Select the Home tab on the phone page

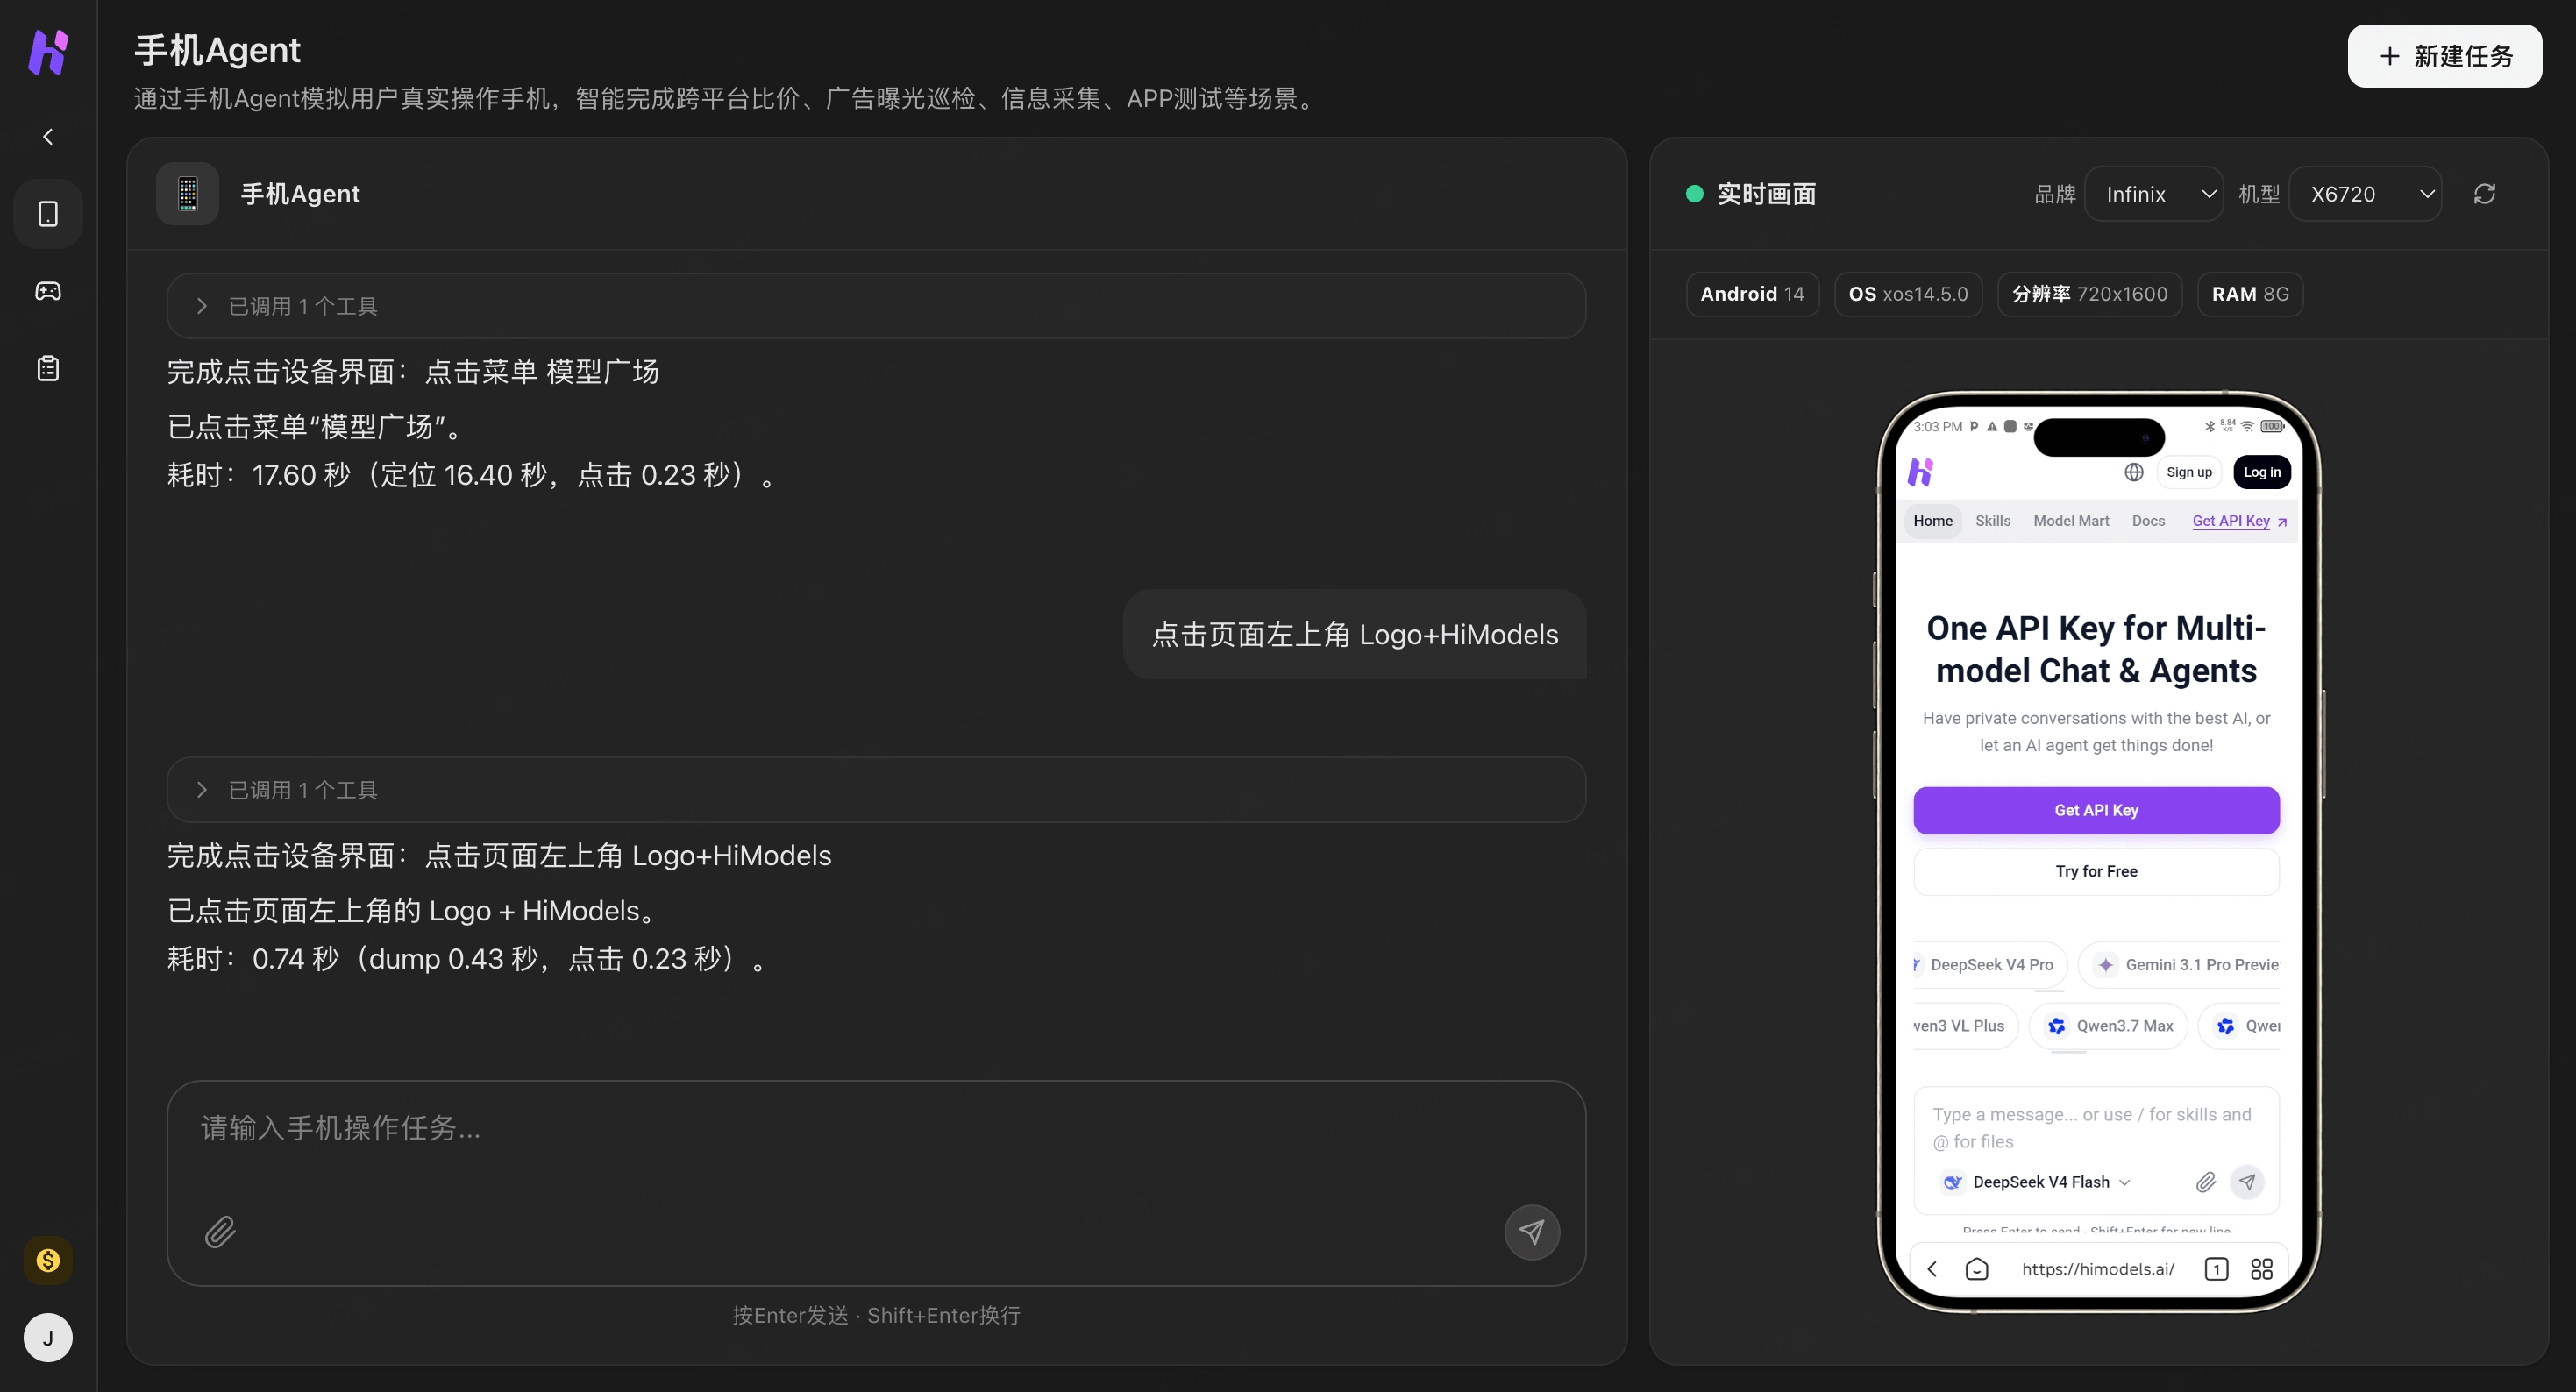coord(1932,521)
